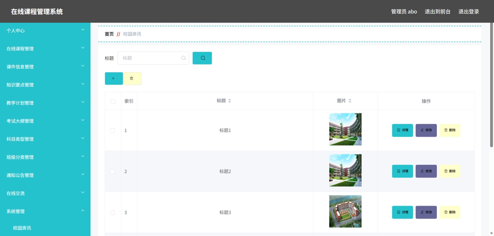Expand the 在线交流 menu
494x236 pixels.
45,193
